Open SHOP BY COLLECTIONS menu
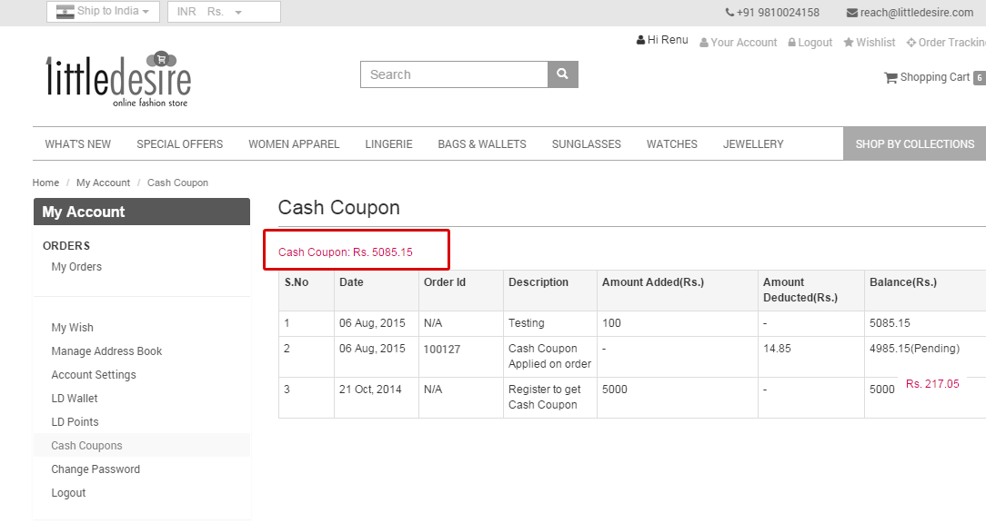Screen dimensions: 986x523 click(x=914, y=143)
